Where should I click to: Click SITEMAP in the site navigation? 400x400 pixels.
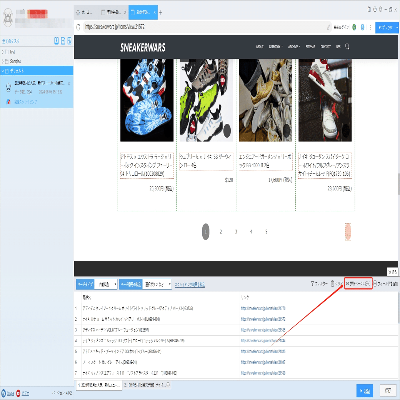[310, 47]
